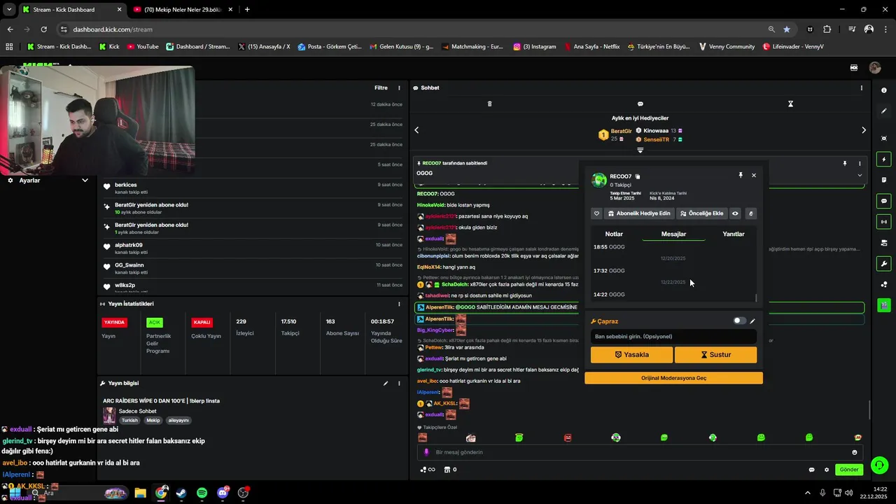
Task: Toggle the chat bubble sidebar icon
Action: (884, 201)
